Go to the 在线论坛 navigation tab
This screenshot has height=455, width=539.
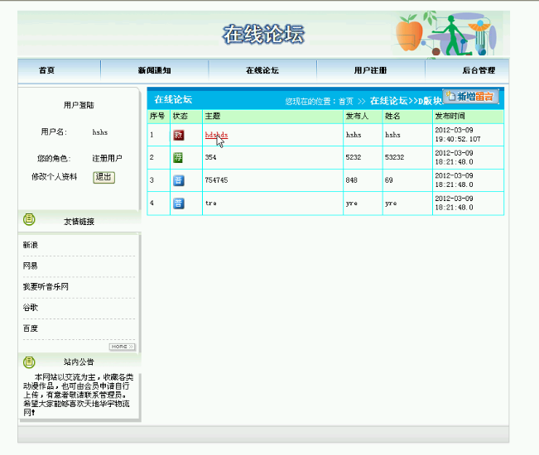point(262,70)
